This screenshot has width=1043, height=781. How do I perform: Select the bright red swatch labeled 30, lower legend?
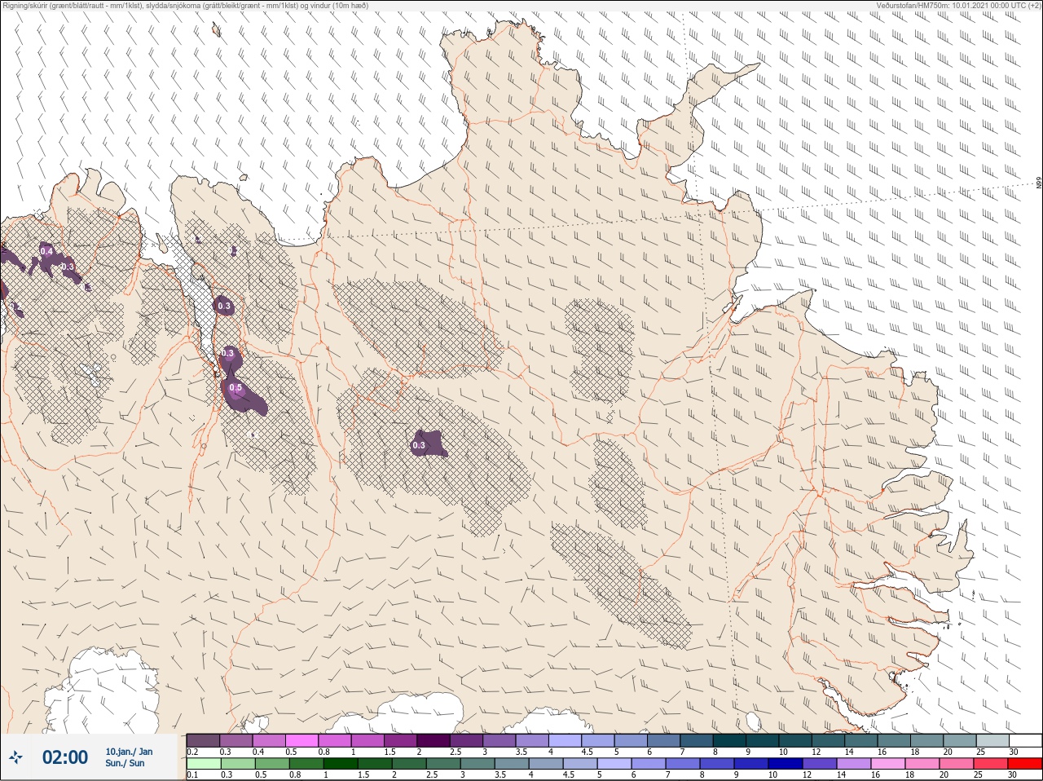[1024, 764]
